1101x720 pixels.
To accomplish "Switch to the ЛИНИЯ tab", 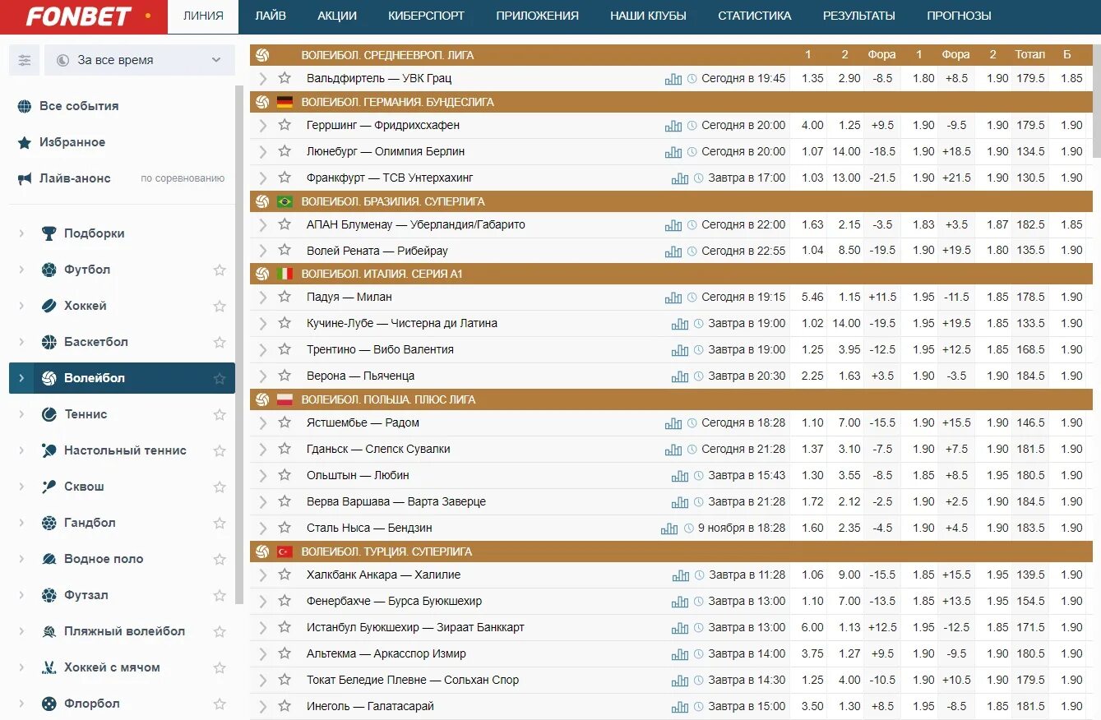I will click(203, 16).
